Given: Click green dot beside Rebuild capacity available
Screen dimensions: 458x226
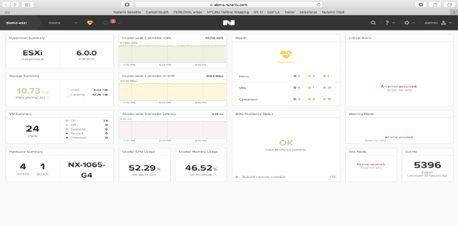Looking at the screenshot, I should click(237, 177).
